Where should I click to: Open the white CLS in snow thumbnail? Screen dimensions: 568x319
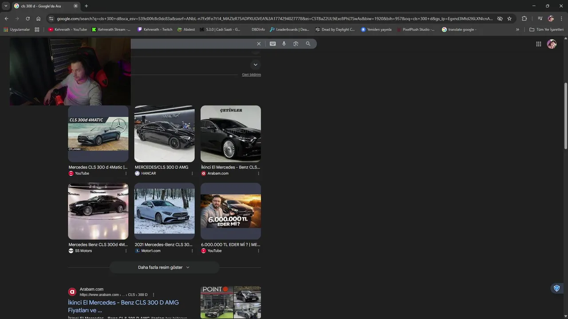click(164, 211)
